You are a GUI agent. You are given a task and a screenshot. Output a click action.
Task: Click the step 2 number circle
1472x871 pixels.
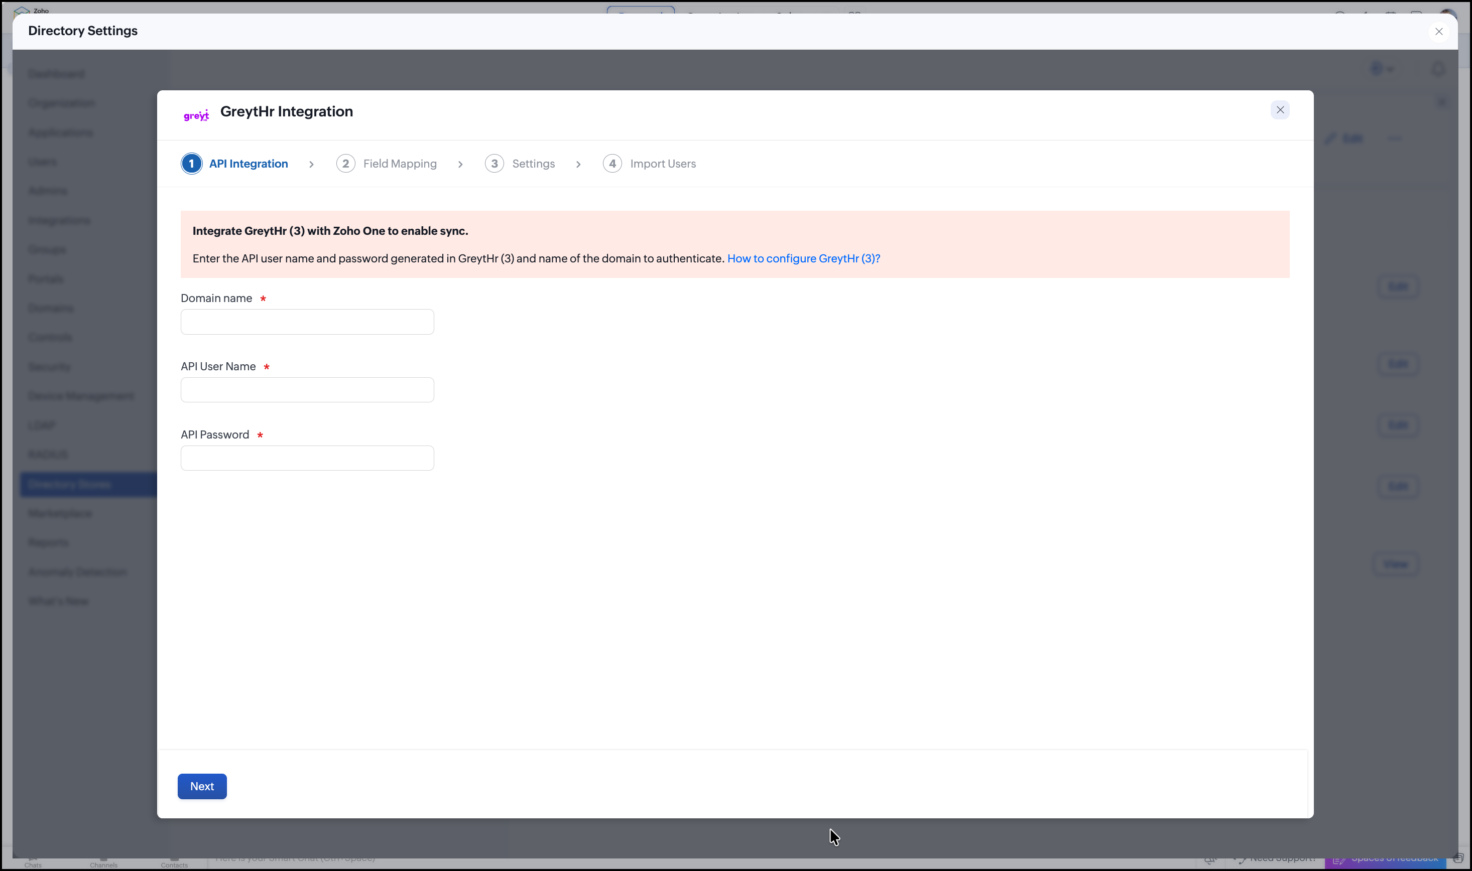tap(346, 164)
